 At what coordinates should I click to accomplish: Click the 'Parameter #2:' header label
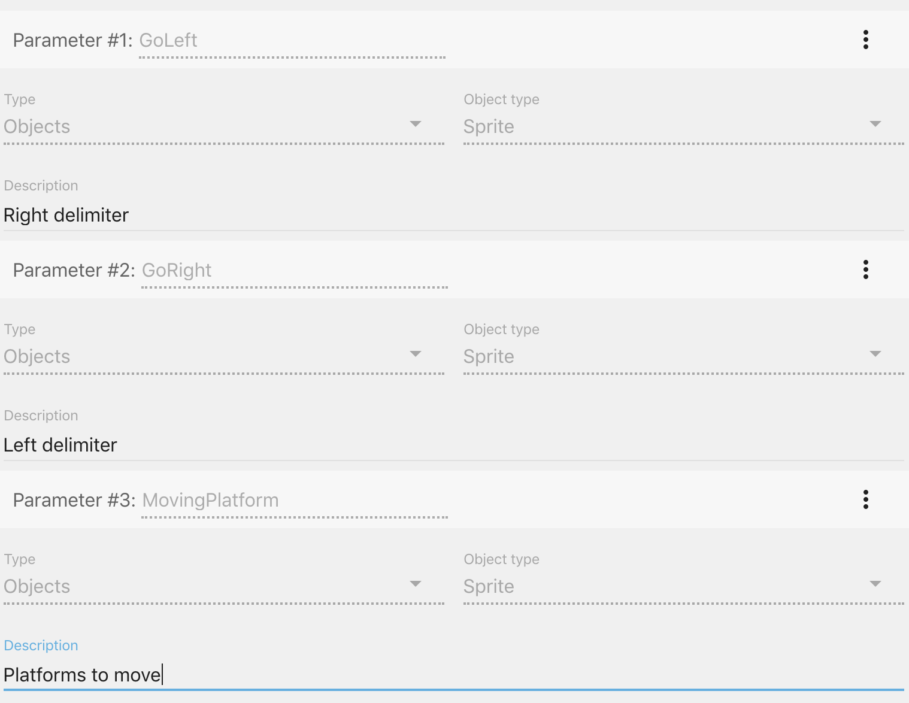74,271
